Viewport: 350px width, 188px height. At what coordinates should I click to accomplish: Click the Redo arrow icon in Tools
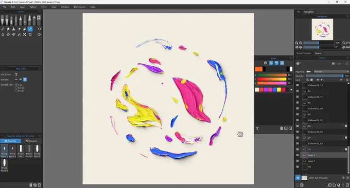[x=39, y=34]
